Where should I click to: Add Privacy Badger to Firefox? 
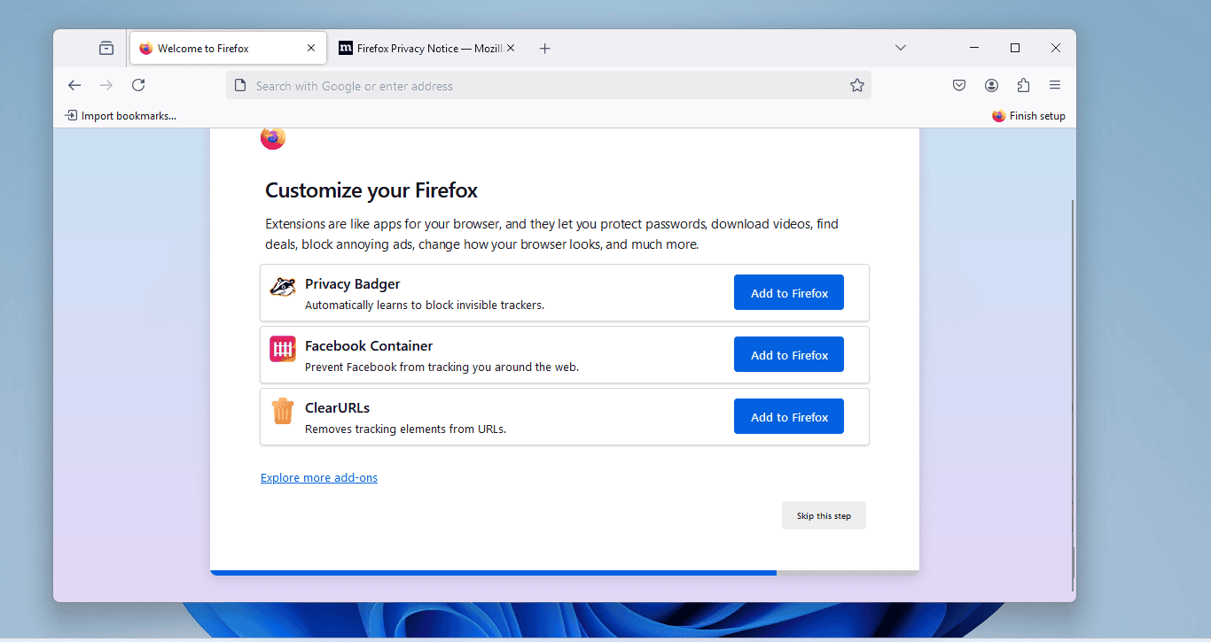click(x=789, y=293)
